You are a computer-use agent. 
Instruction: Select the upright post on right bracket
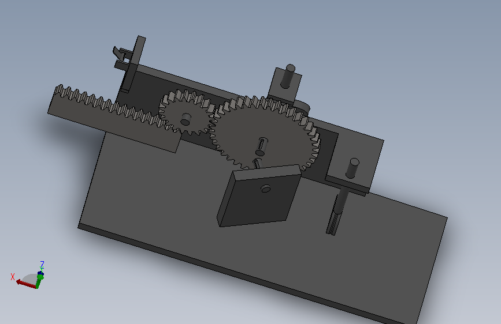pyautogui.click(x=352, y=168)
